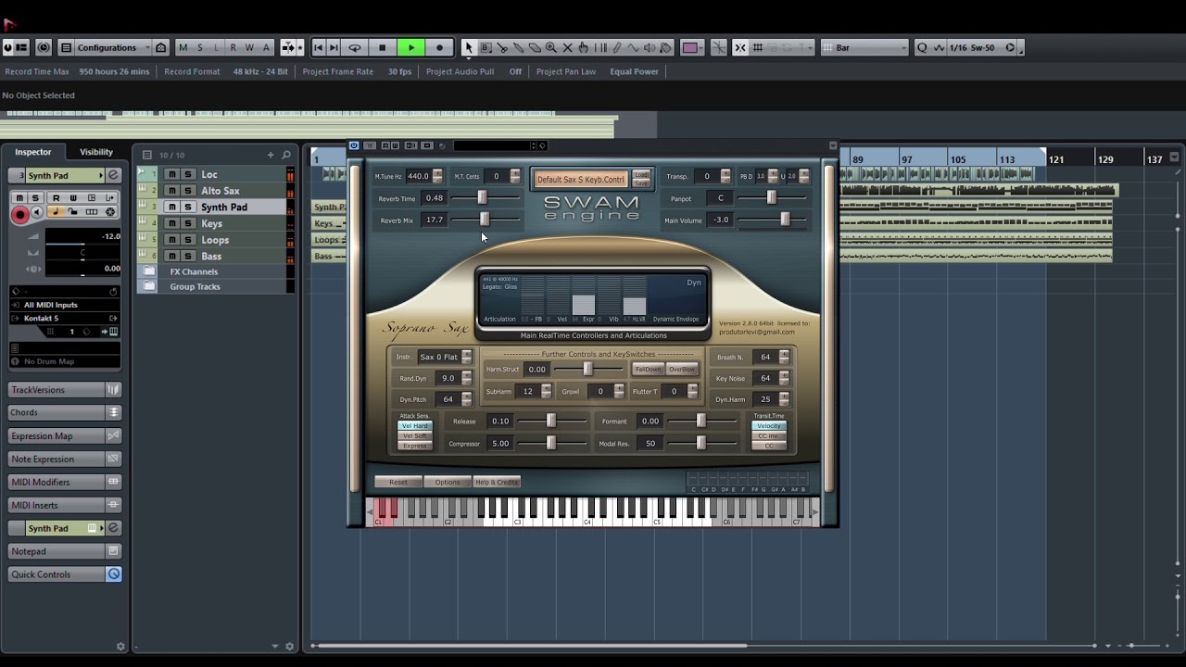Mute the Keys track
This screenshot has width=1186, height=667.
point(171,223)
